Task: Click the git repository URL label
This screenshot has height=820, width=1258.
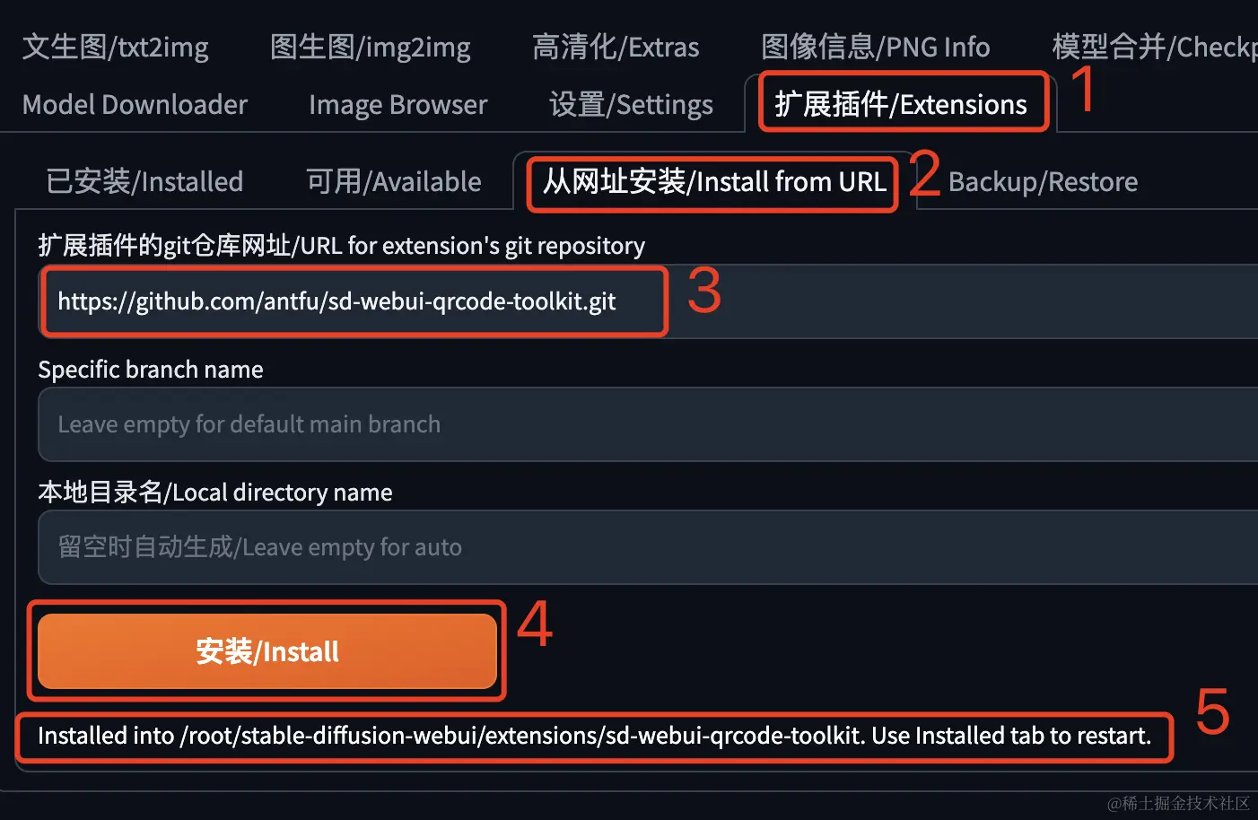Action: pos(341,246)
